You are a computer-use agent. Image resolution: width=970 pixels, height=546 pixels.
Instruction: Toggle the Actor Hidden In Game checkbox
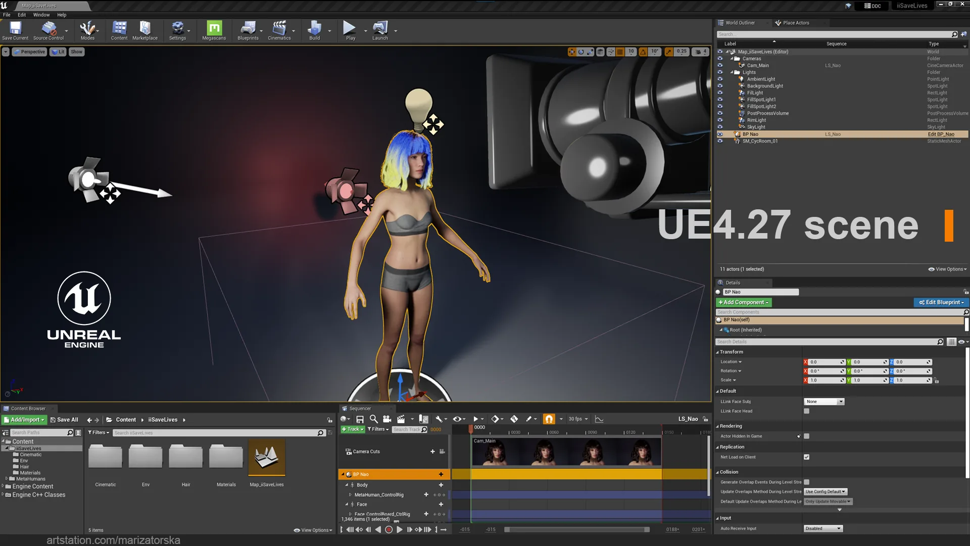[806, 436]
